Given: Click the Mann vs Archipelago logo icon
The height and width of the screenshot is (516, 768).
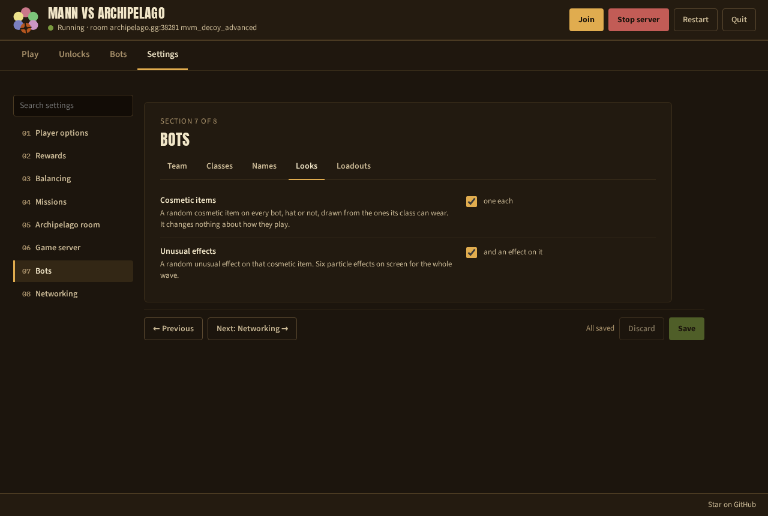Looking at the screenshot, I should tap(26, 20).
